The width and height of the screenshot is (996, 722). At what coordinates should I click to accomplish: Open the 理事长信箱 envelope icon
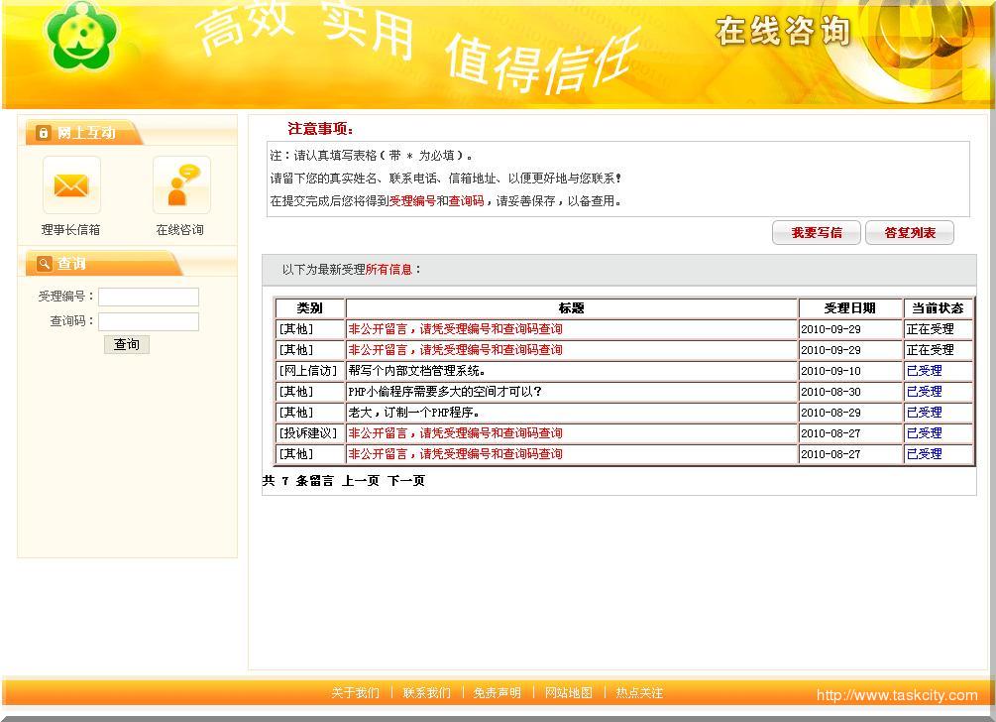(71, 185)
